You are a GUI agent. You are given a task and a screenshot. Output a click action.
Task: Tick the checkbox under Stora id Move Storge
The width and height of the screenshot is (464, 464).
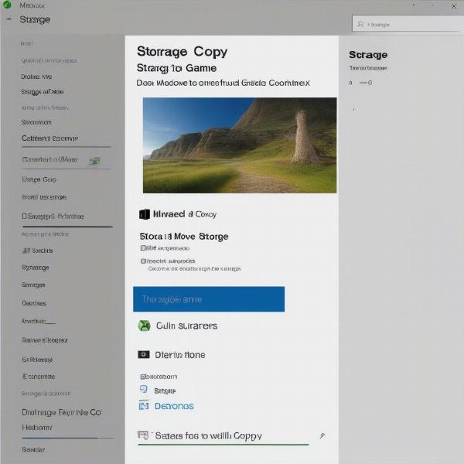(x=143, y=247)
